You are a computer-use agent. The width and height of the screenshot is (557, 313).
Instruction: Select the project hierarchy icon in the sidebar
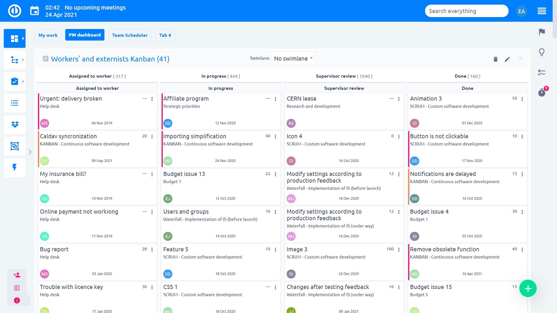(14, 60)
